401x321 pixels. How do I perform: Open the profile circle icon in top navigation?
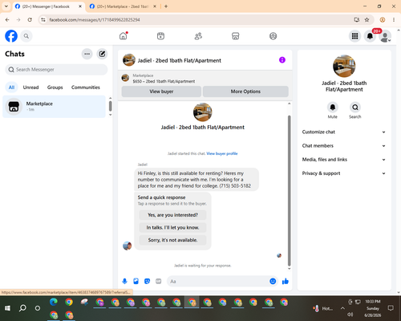click(x=273, y=36)
